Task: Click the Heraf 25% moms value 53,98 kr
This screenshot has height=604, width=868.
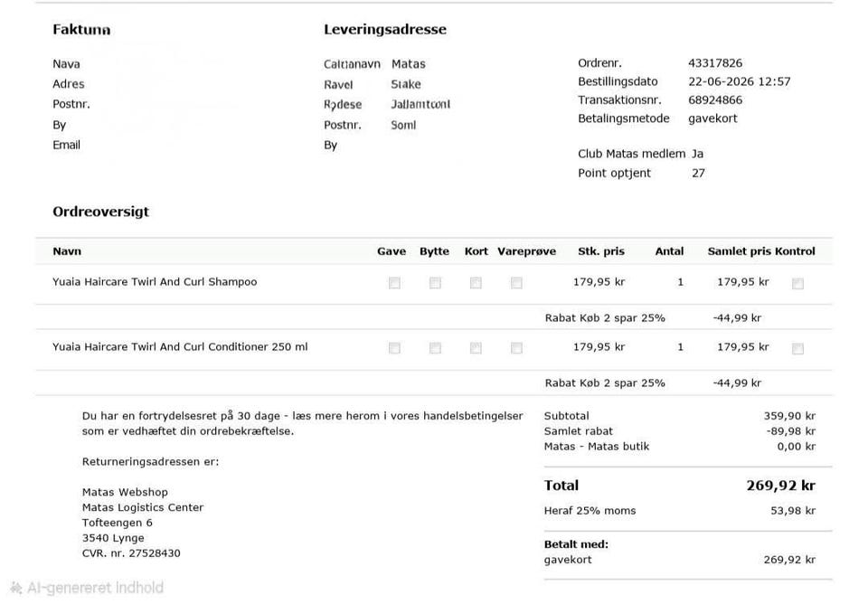Action: coord(793,511)
